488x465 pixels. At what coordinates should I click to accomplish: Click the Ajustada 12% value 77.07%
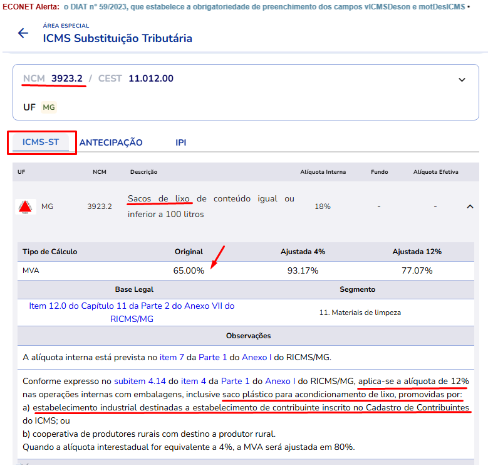point(417,270)
